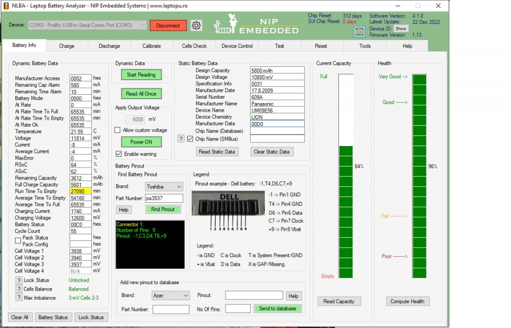Select the Cells Check tab
The height and width of the screenshot is (328, 511).
click(x=194, y=46)
